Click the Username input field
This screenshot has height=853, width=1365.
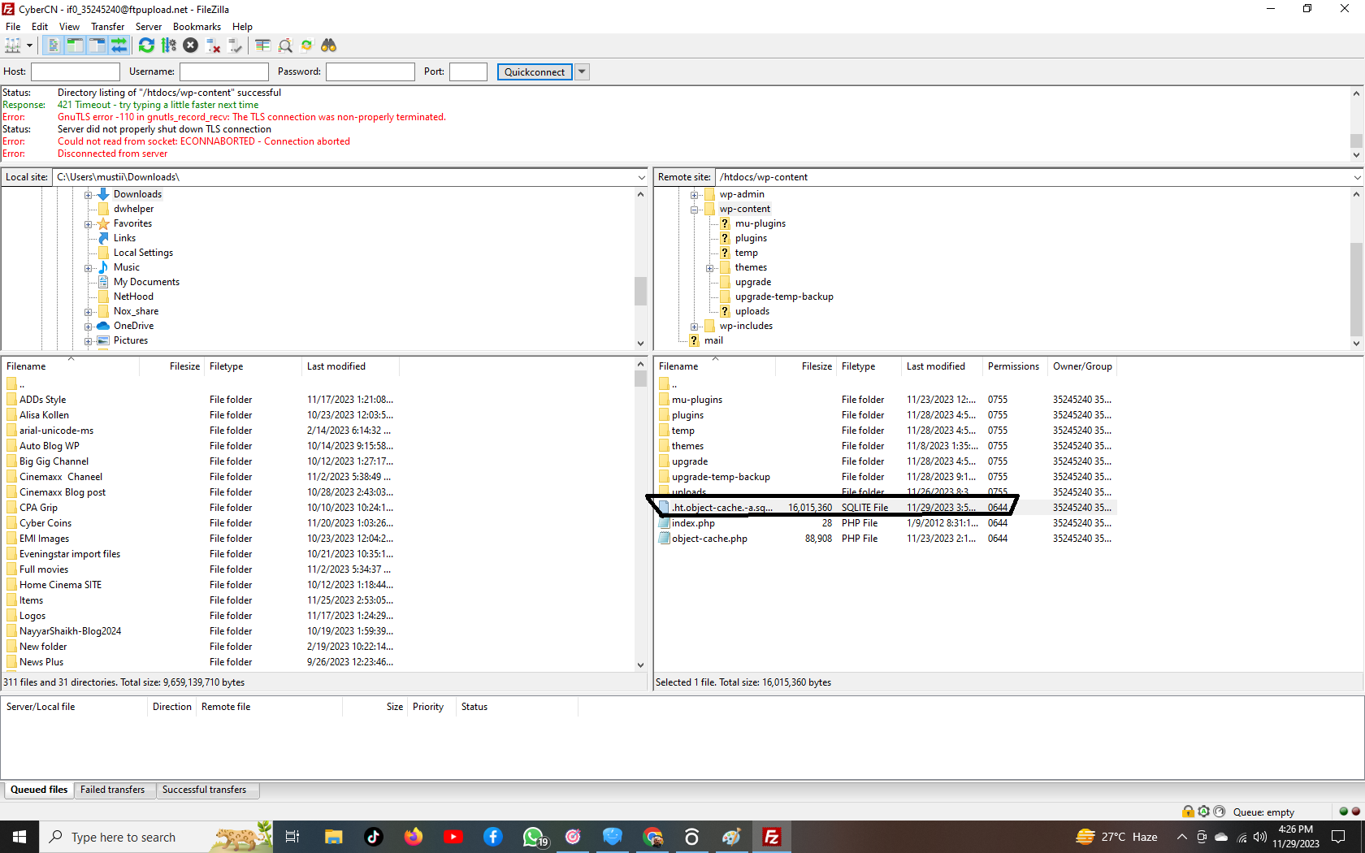223,71
